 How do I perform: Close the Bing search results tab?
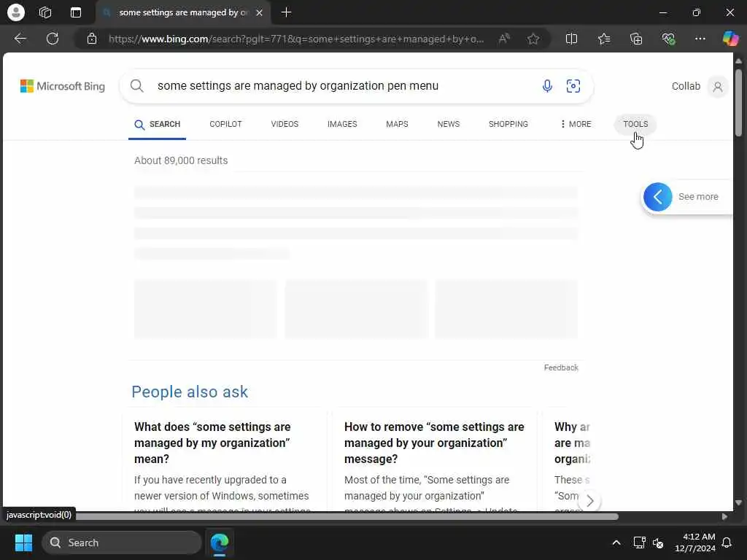coord(259,13)
